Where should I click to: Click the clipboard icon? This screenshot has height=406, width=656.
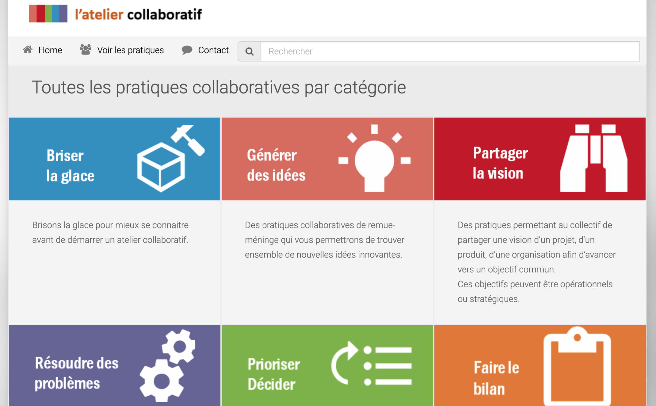click(577, 366)
